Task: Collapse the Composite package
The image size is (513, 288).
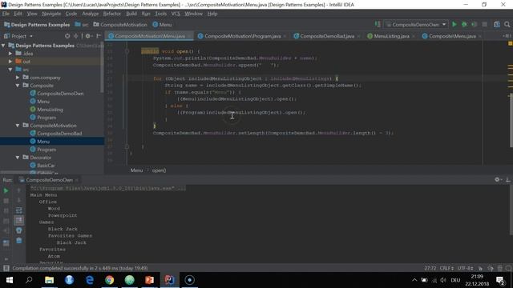Action: (x=18, y=86)
